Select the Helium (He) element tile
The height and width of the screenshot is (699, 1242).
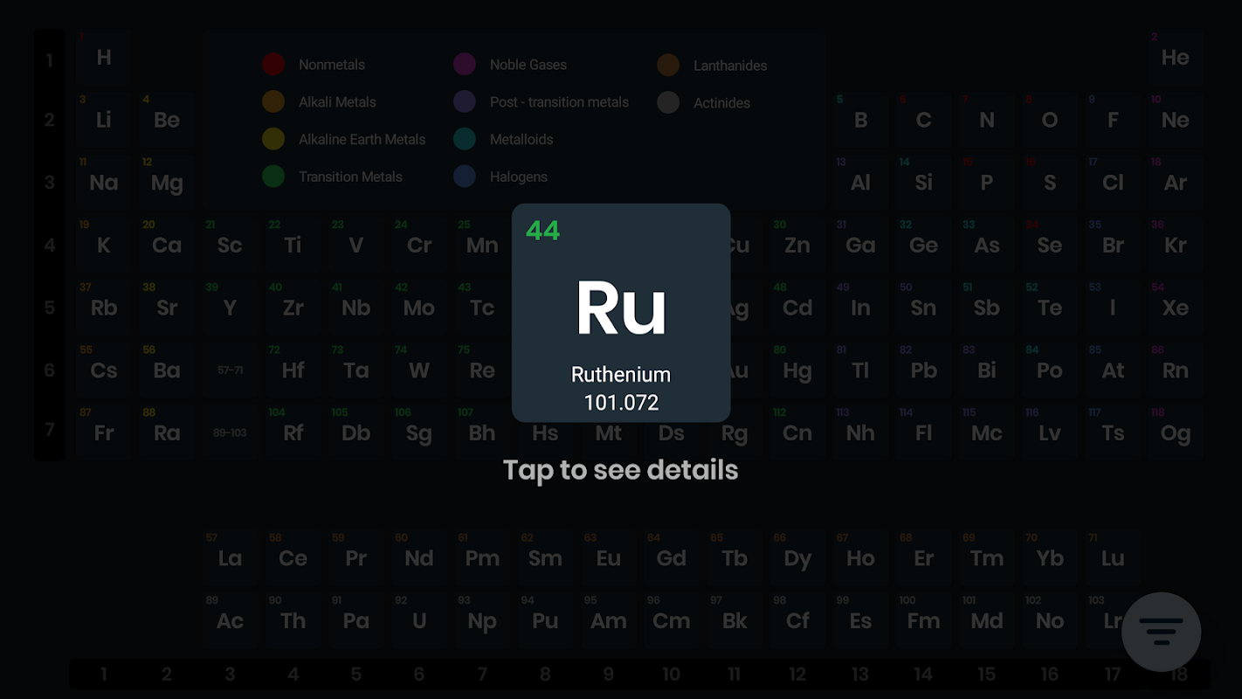[1176, 57]
